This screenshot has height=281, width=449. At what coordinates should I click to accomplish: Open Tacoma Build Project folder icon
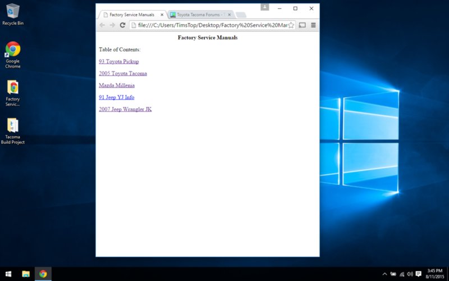click(12, 131)
